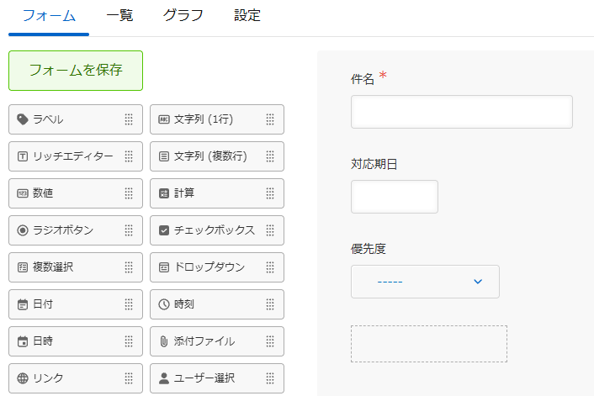Click drag handle of ラベル field
The height and width of the screenshot is (396, 594).
[x=129, y=119]
